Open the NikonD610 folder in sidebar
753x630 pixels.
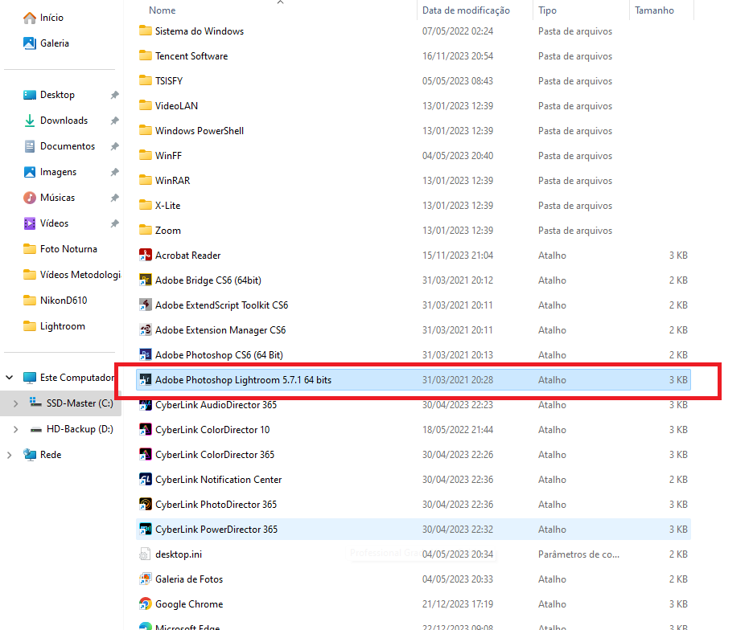56,301
